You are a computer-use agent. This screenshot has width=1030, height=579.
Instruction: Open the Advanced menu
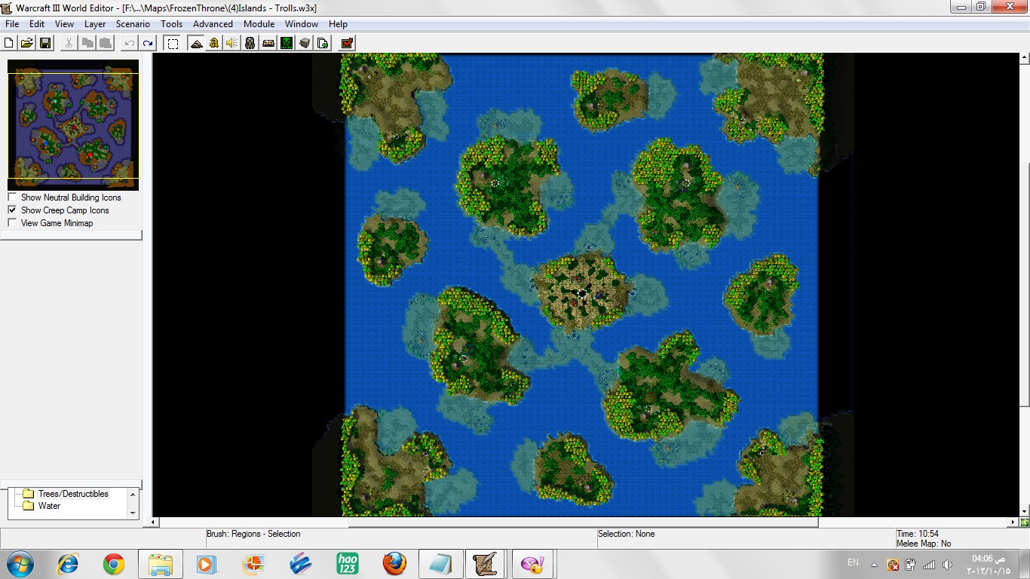coord(213,24)
